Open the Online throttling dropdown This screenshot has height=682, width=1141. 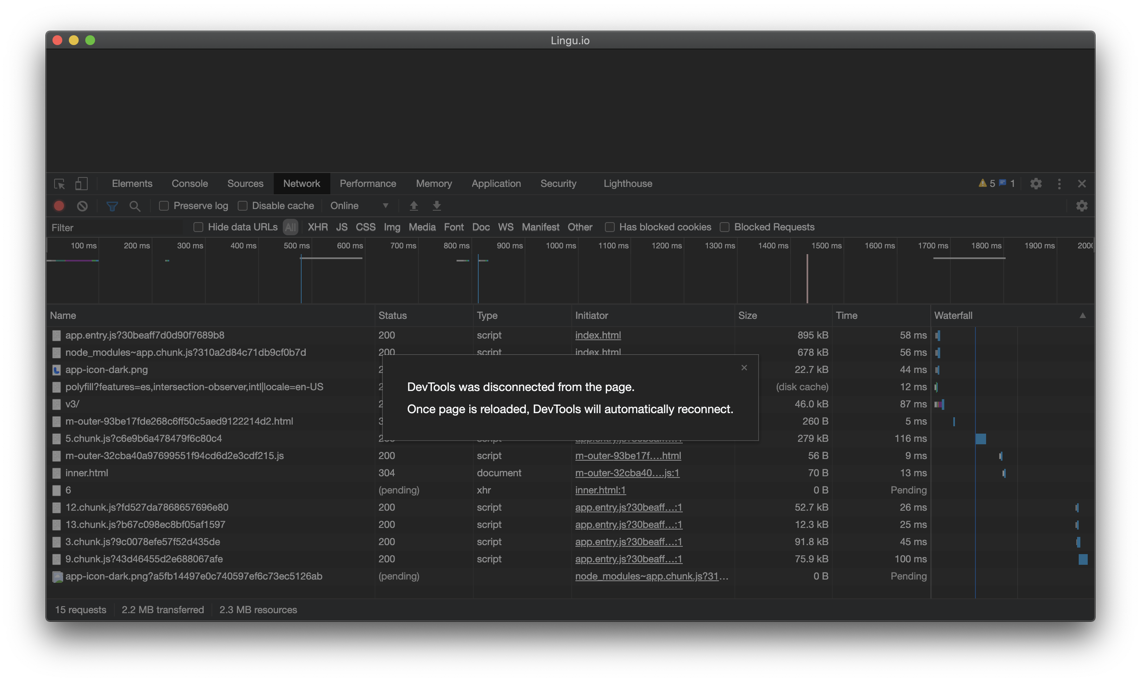359,205
